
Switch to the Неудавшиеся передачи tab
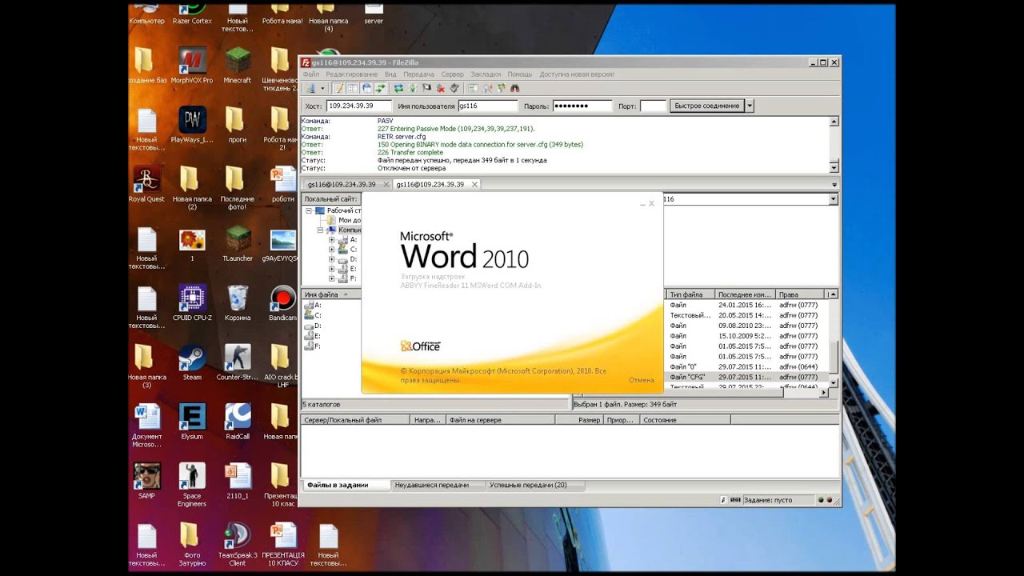[x=438, y=485]
